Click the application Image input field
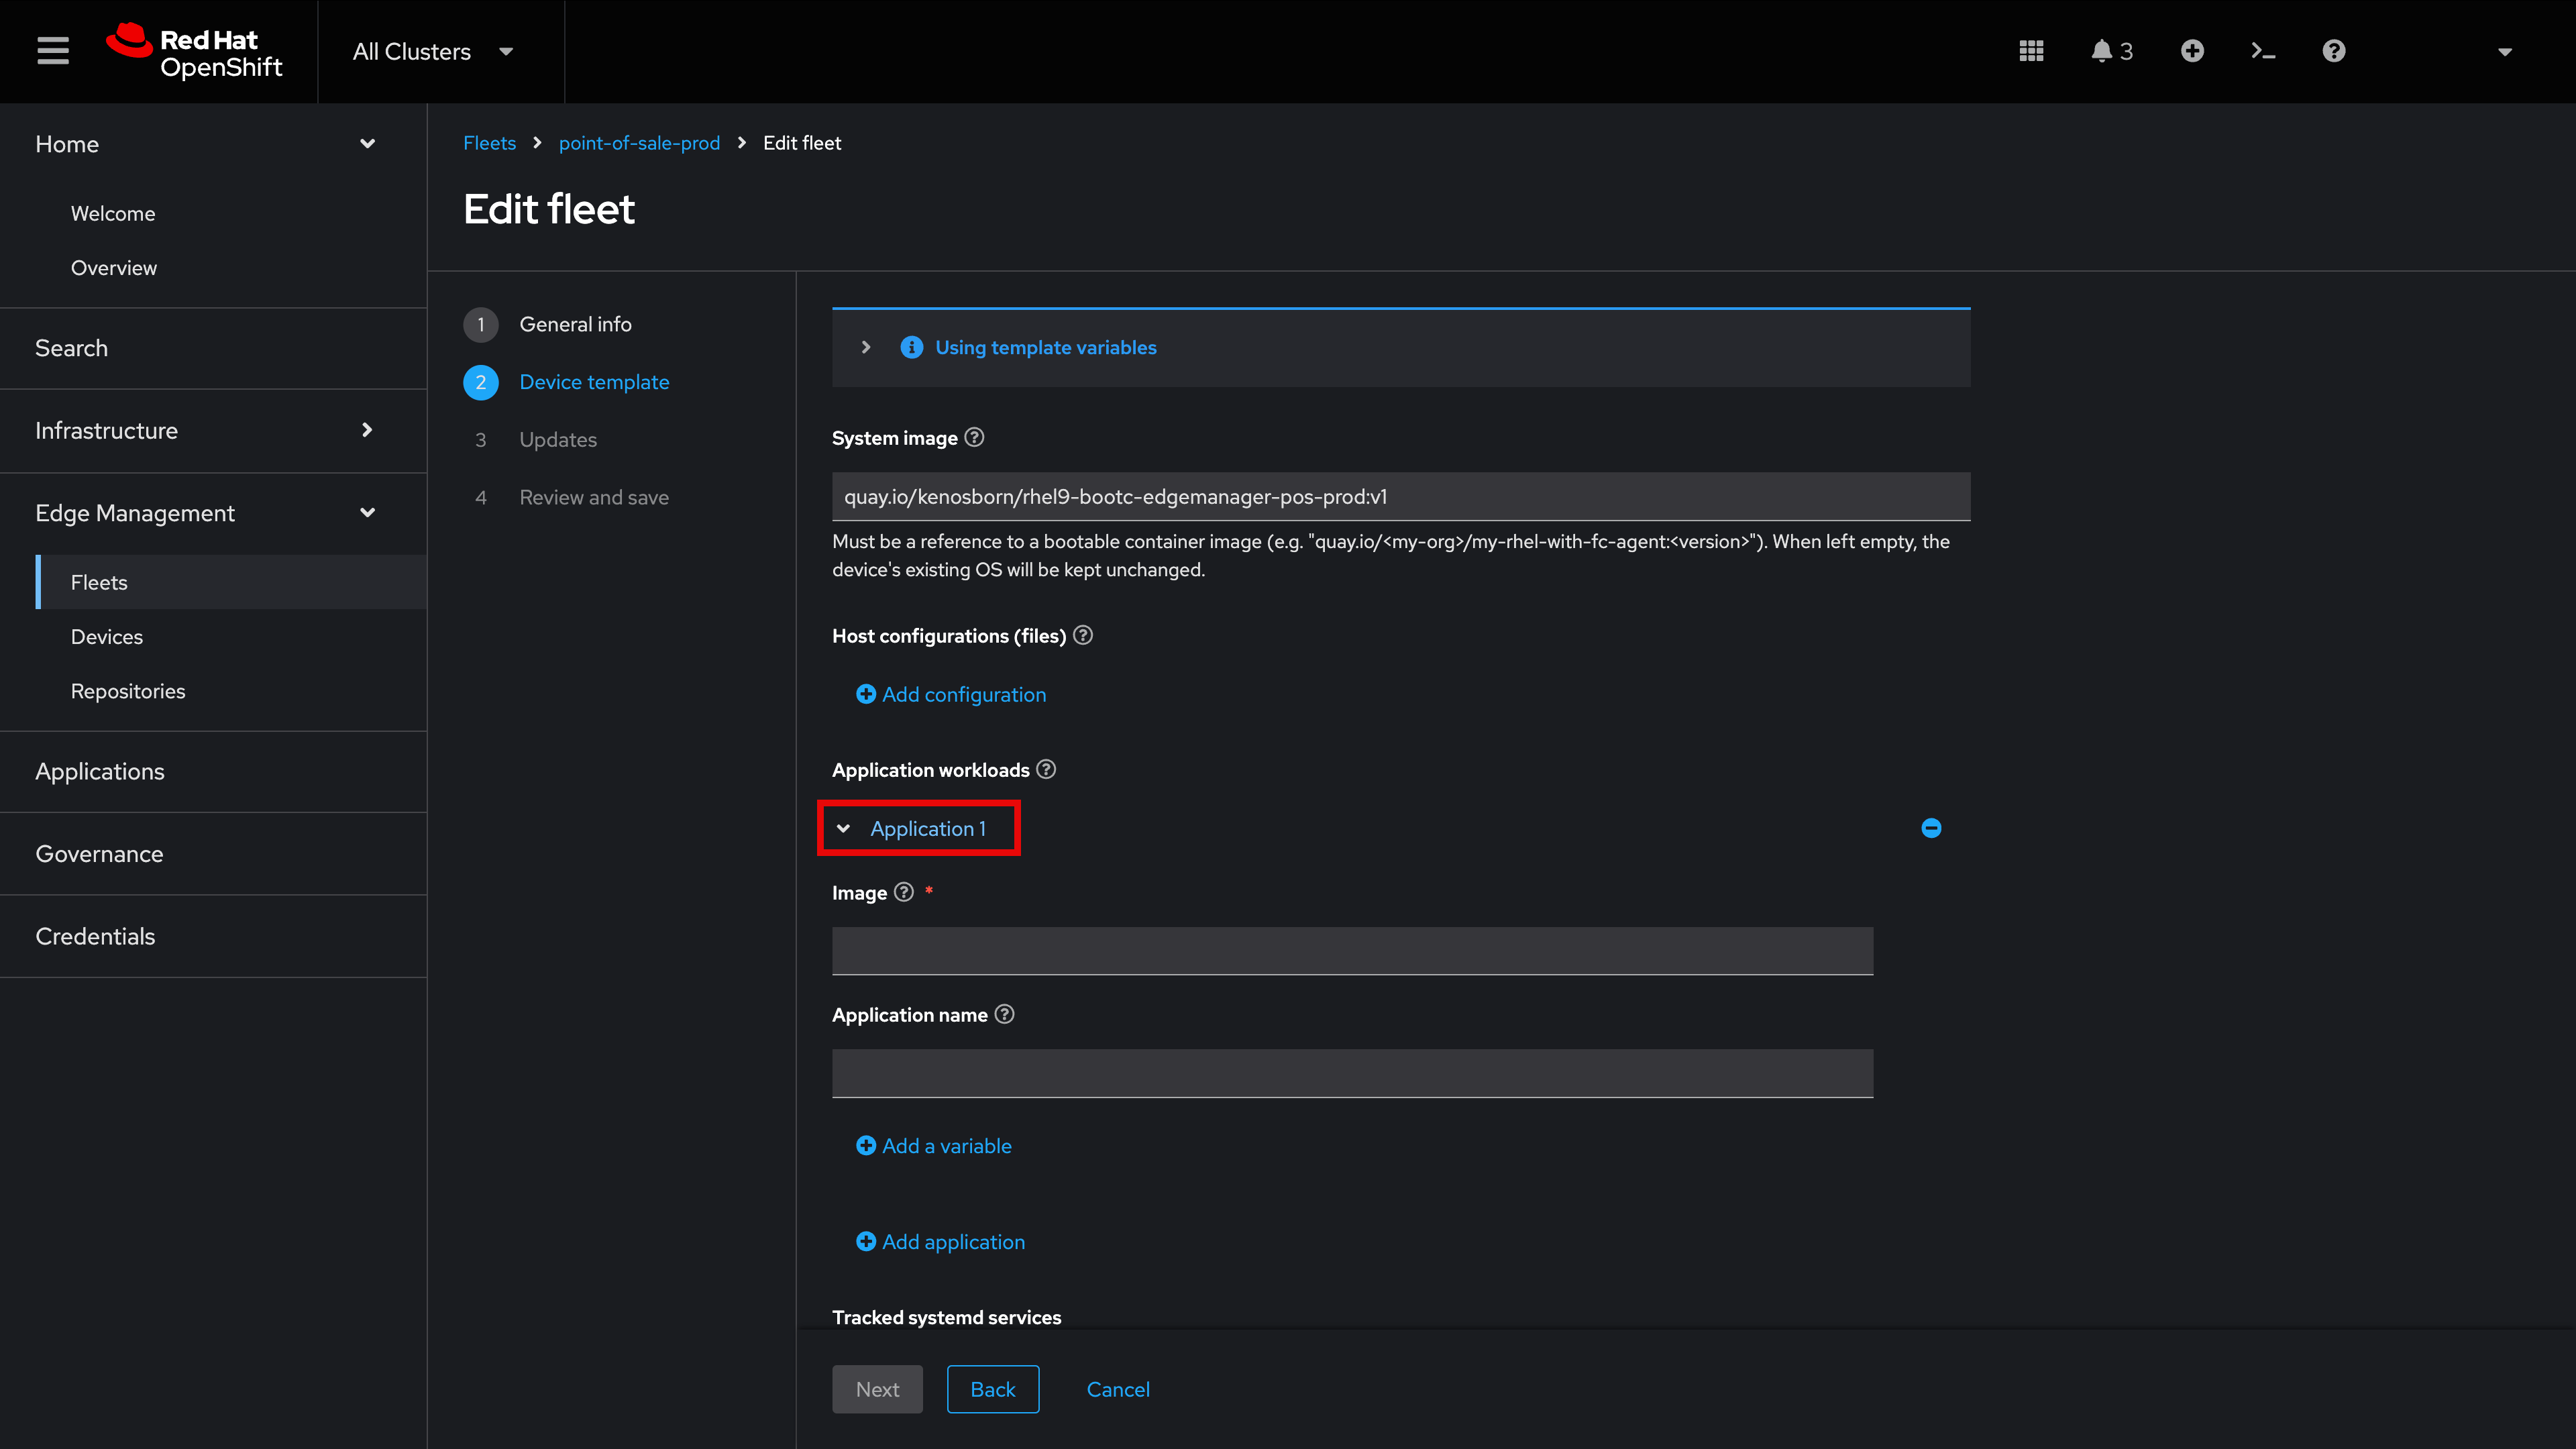 tap(1352, 951)
